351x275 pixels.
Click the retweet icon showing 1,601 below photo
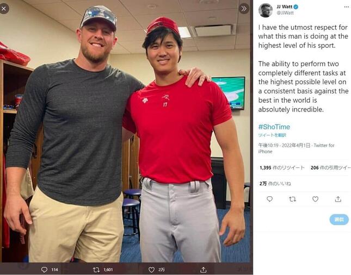[x=96, y=269]
